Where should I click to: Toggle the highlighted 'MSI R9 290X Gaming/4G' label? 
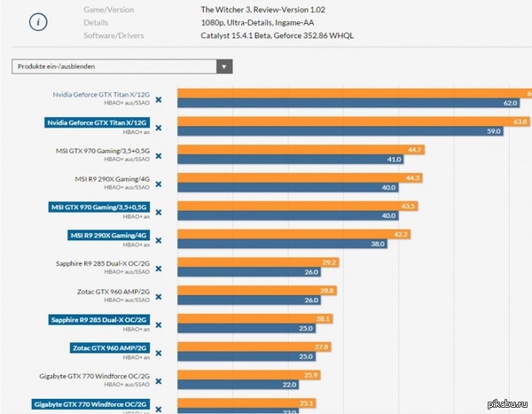click(x=108, y=235)
